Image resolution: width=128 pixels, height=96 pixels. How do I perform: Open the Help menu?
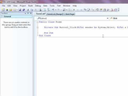click(75, 6)
